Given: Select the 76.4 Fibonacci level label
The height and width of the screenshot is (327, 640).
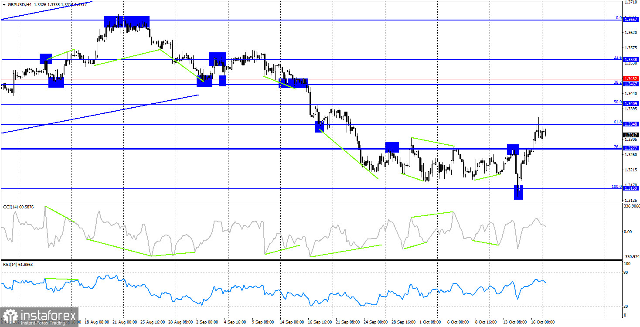Looking at the screenshot, I should point(617,147).
